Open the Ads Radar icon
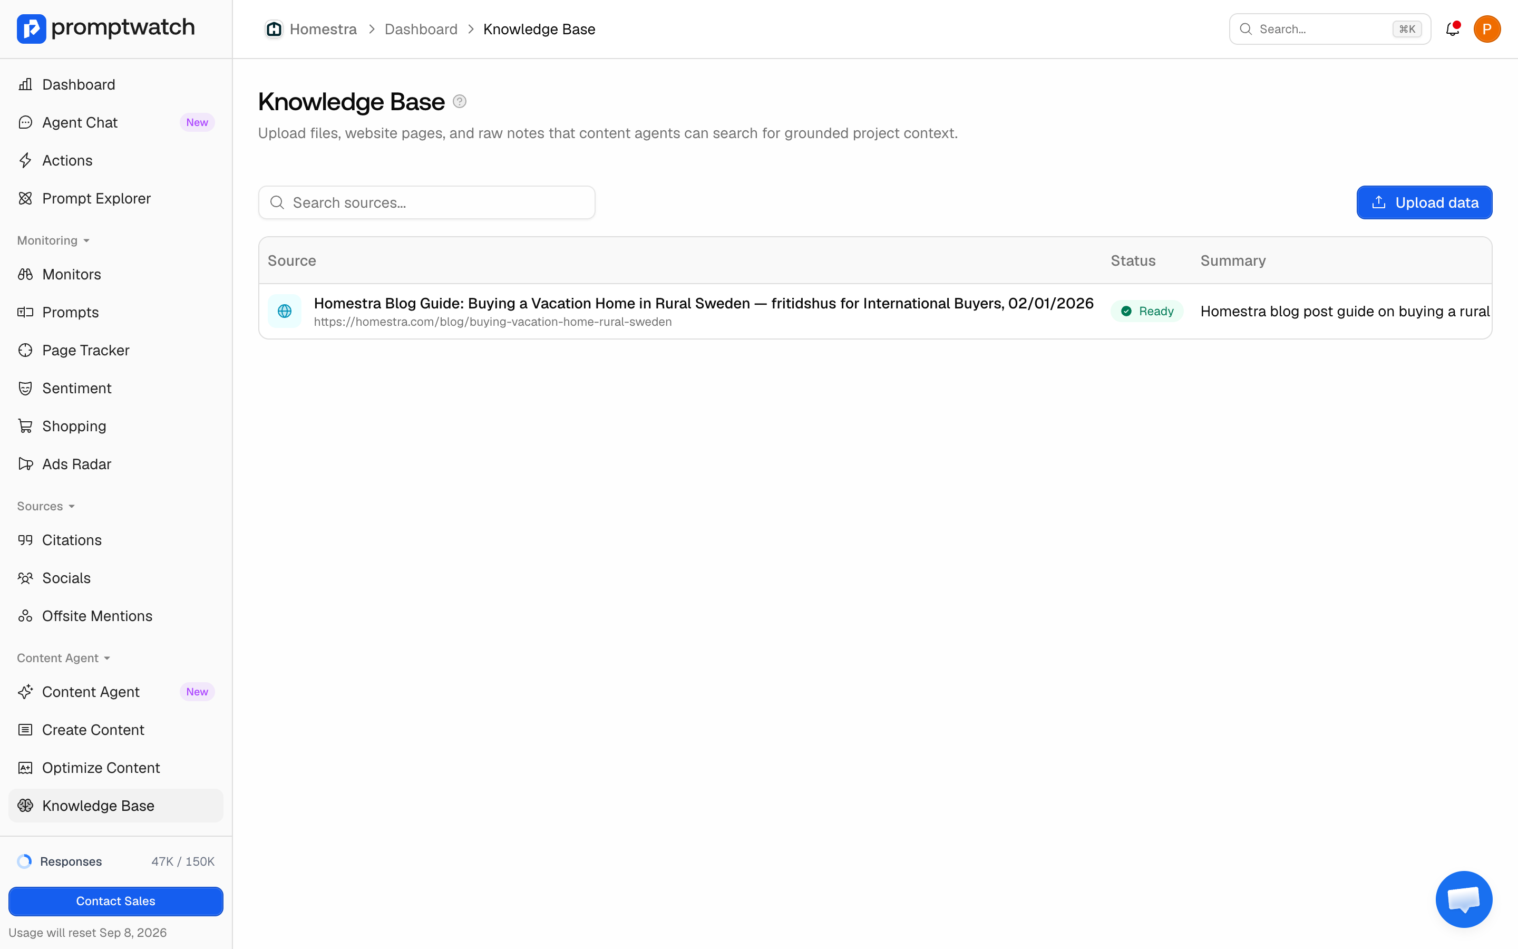This screenshot has width=1518, height=949. (x=25, y=464)
